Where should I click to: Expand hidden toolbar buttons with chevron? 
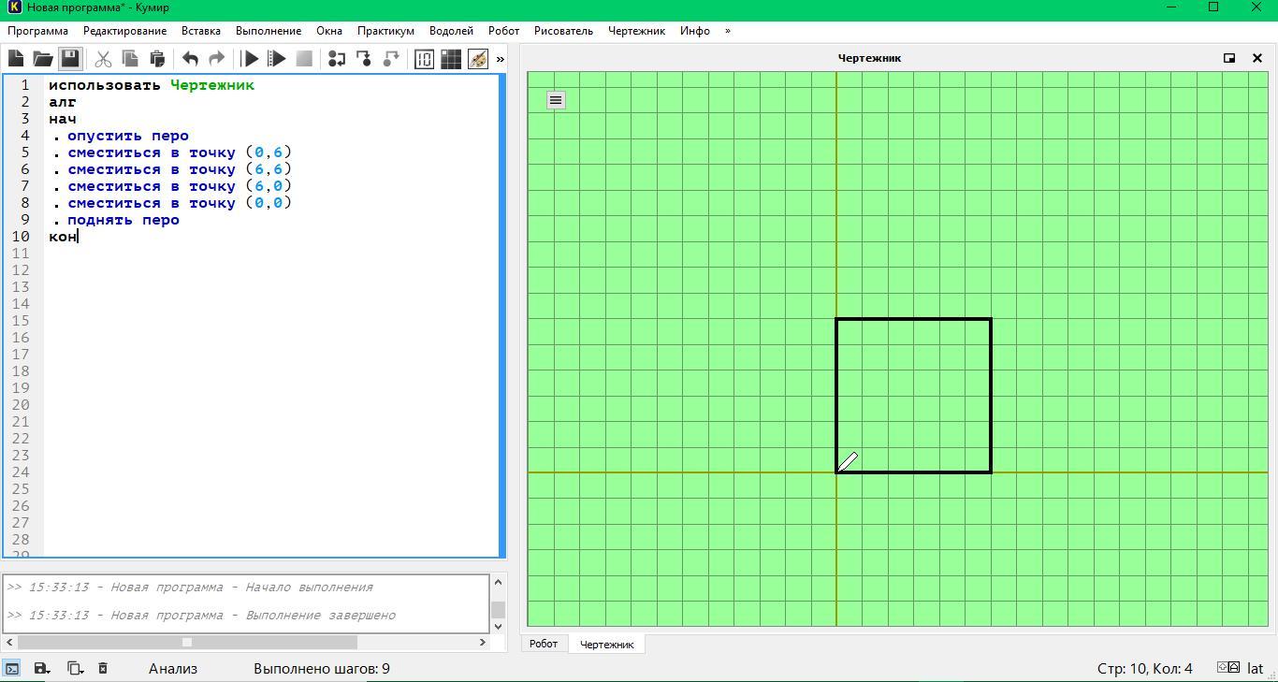coord(500,59)
